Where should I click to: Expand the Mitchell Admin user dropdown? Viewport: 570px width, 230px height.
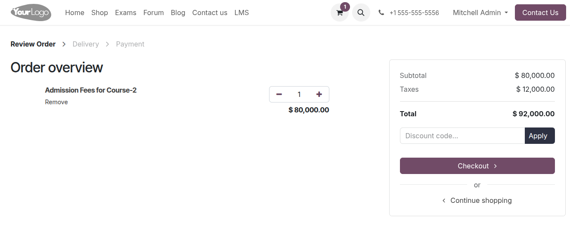(480, 13)
